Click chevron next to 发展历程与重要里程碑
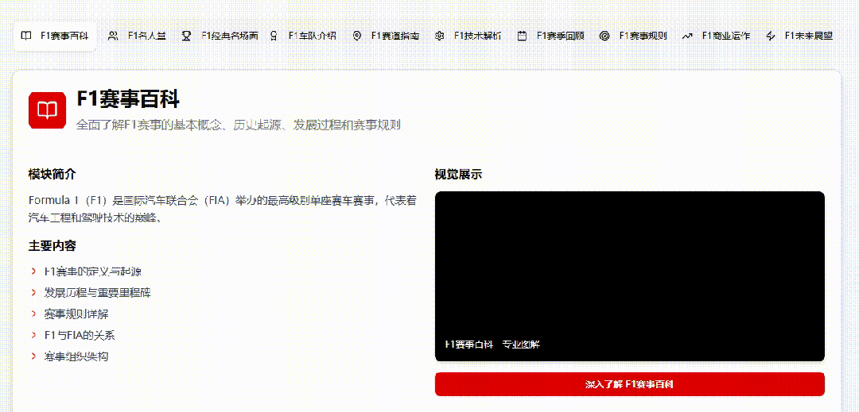859x412 pixels. pos(34,292)
